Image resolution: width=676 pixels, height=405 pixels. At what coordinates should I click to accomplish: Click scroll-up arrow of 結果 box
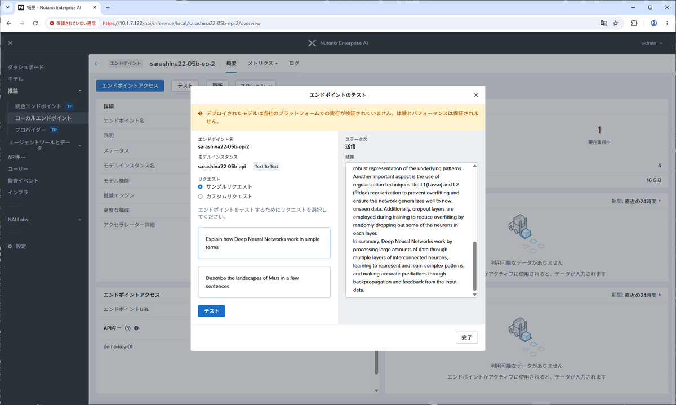pos(474,166)
